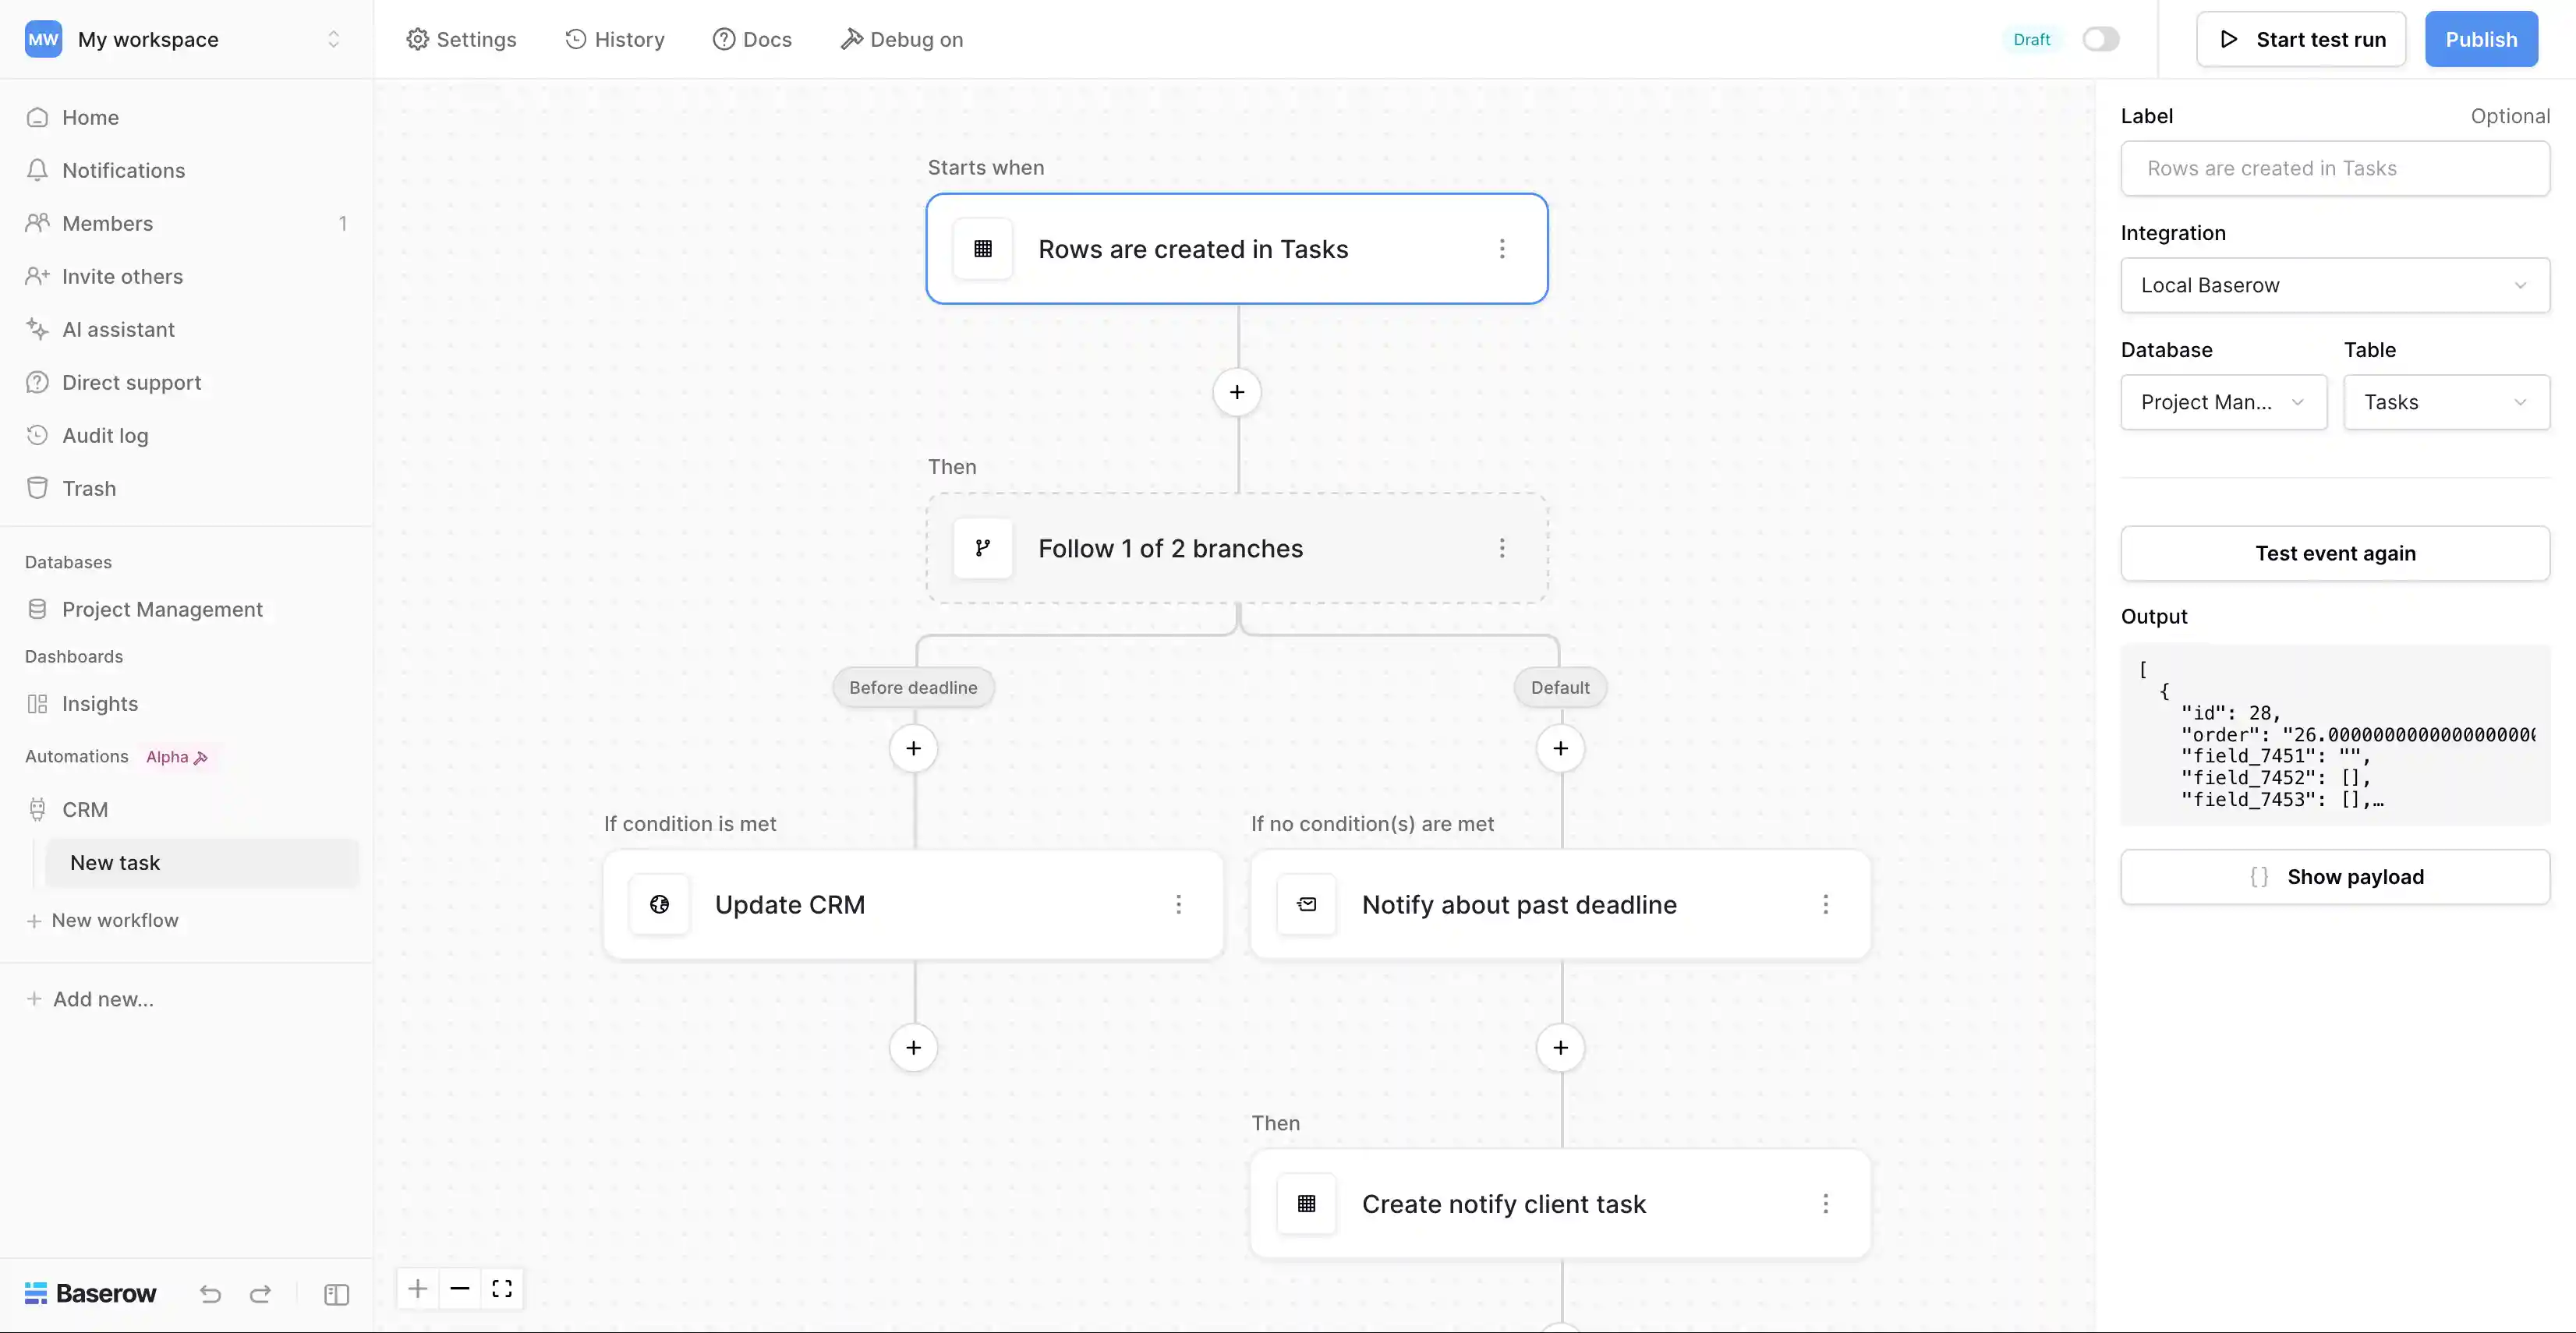Show payload of the output
Viewport: 2576px width, 1333px height.
point(2334,876)
